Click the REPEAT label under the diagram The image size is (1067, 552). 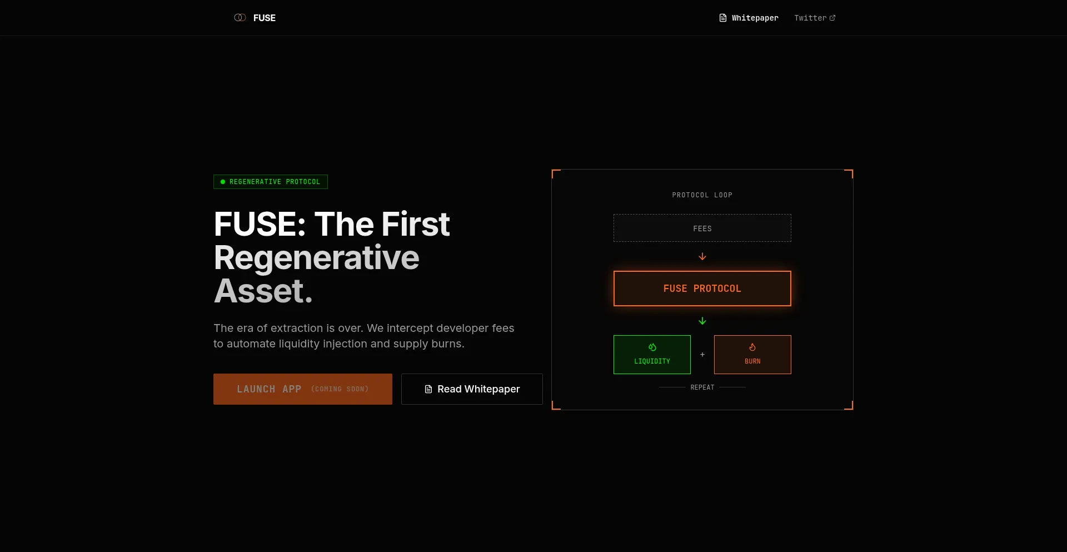coord(702,387)
